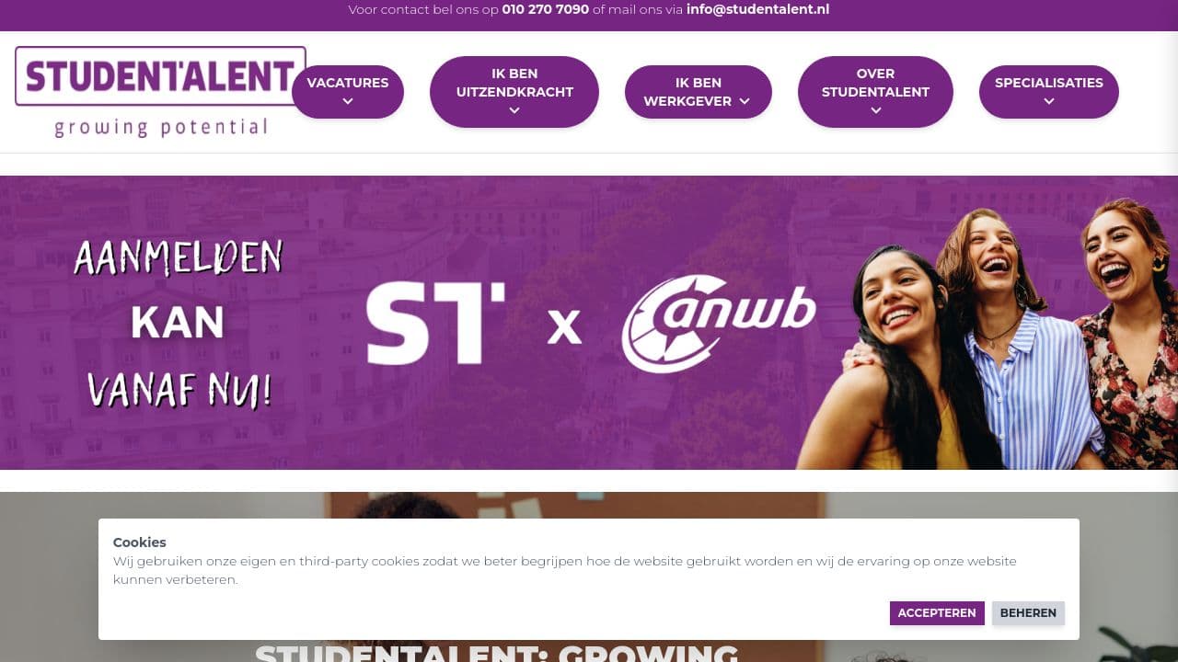Open the Vacatures menu
This screenshot has width=1178, height=662.
tap(348, 92)
